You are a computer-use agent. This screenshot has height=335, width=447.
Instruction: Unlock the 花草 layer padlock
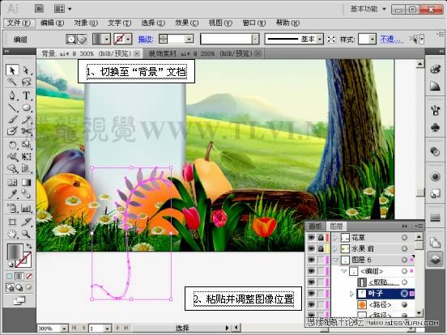(x=321, y=237)
